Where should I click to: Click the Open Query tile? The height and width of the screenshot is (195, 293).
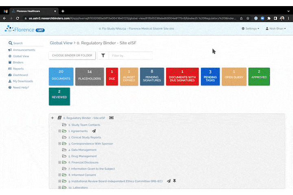coord(234,76)
